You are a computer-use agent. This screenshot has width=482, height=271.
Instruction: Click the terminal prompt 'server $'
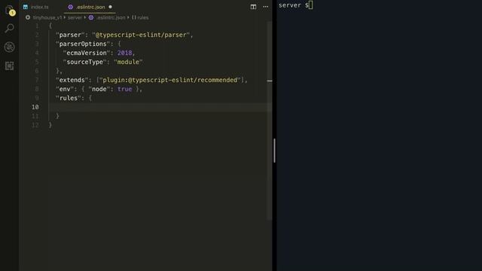[x=294, y=5]
